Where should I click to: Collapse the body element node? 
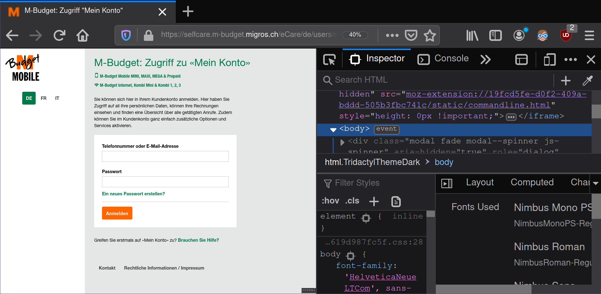(333, 130)
